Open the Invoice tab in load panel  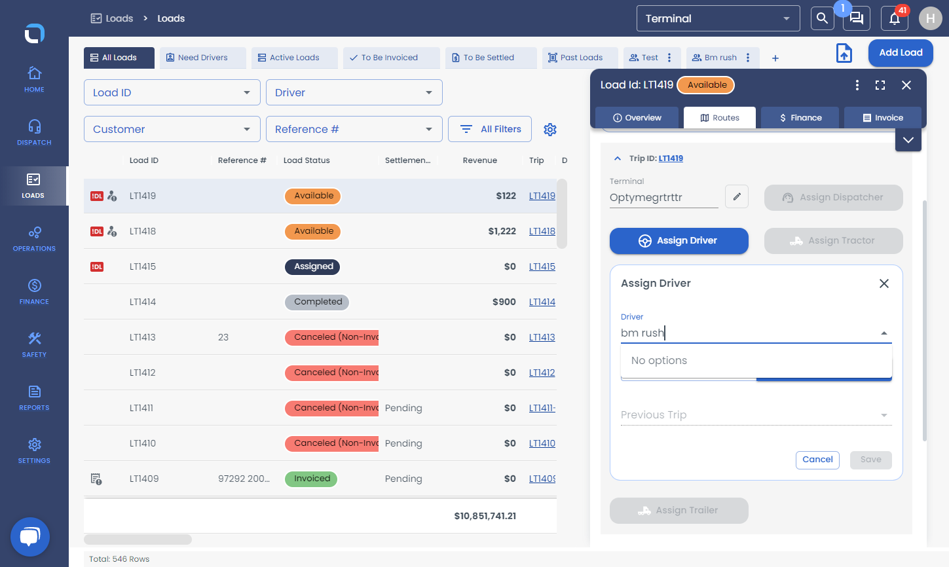pos(883,118)
